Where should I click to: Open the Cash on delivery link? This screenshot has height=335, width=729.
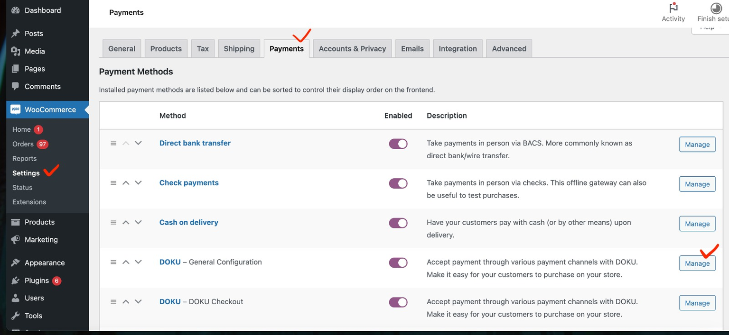(x=189, y=222)
